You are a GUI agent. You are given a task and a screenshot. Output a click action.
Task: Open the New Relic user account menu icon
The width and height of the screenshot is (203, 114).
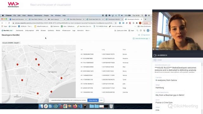pos(148,30)
